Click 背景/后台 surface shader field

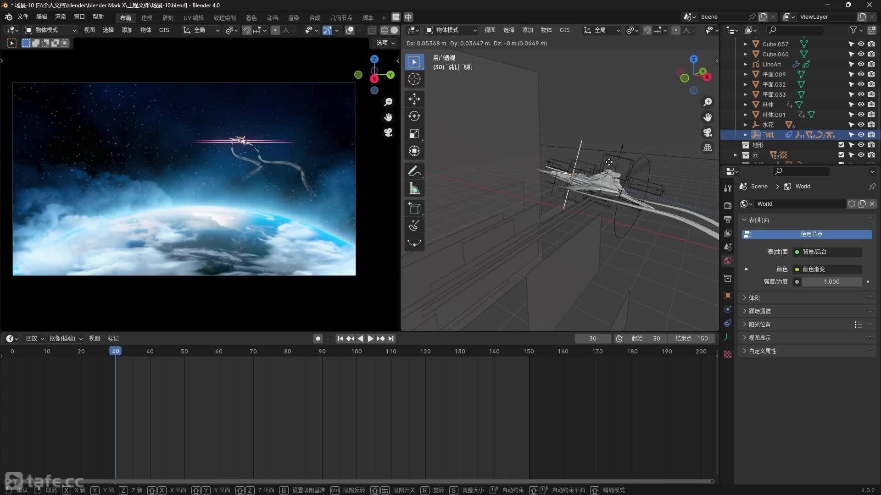tap(827, 252)
